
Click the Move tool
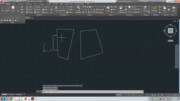click(29, 7)
